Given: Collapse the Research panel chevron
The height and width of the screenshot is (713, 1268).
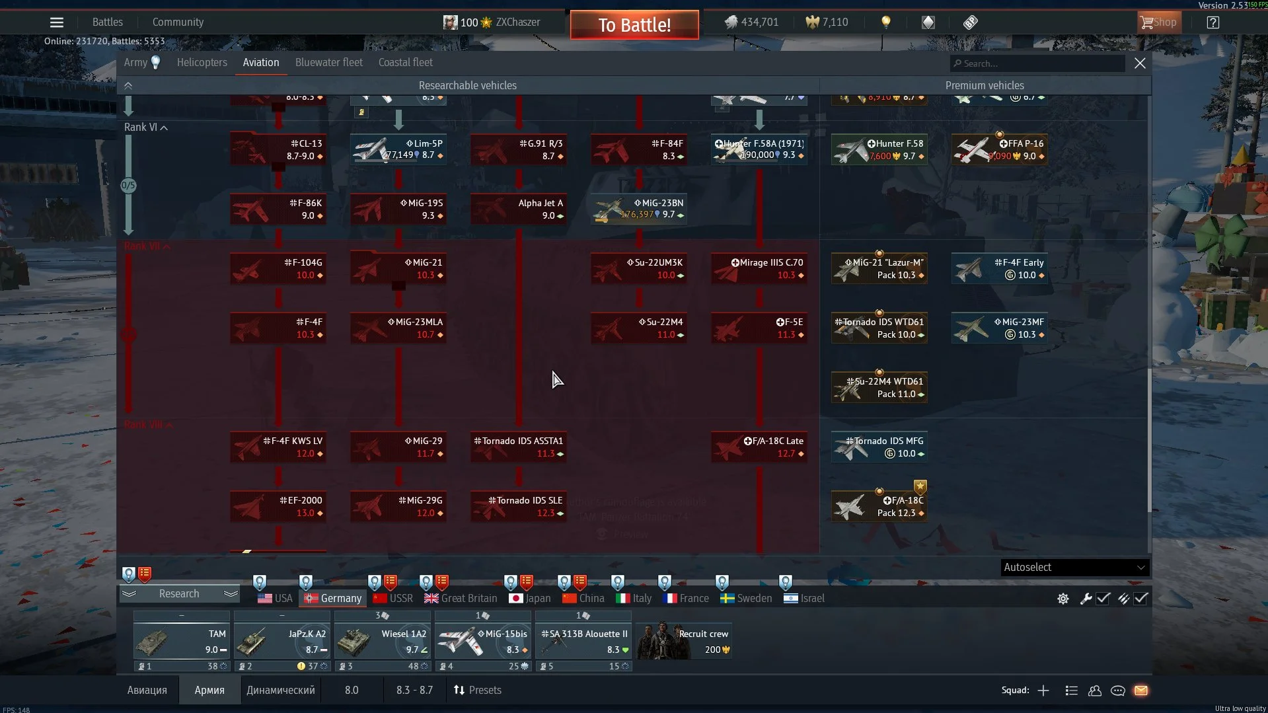Looking at the screenshot, I should pyautogui.click(x=129, y=594).
